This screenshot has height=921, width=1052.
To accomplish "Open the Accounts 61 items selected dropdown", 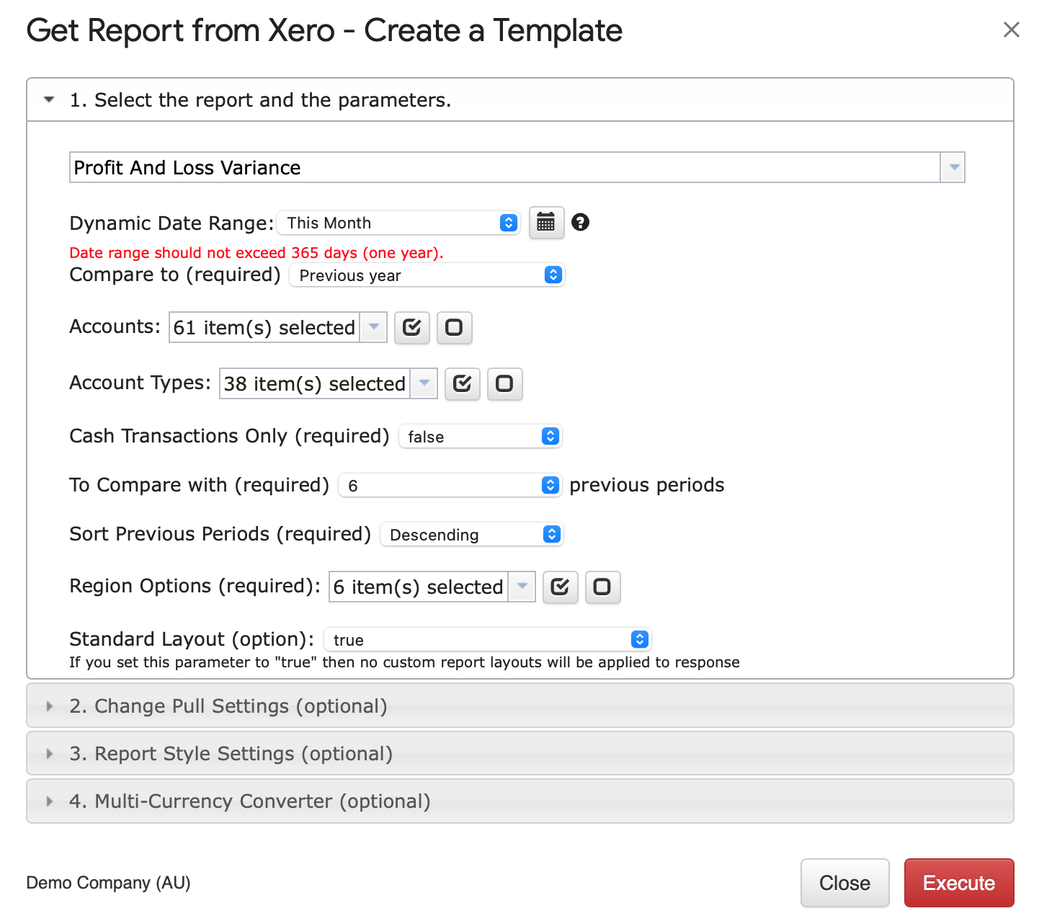I will pos(278,328).
